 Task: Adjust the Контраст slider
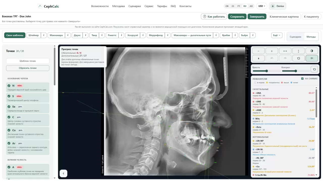295,71
